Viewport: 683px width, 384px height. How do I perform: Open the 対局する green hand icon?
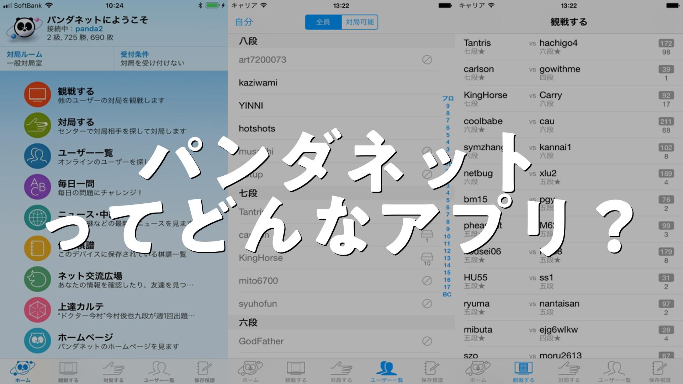pos(37,125)
